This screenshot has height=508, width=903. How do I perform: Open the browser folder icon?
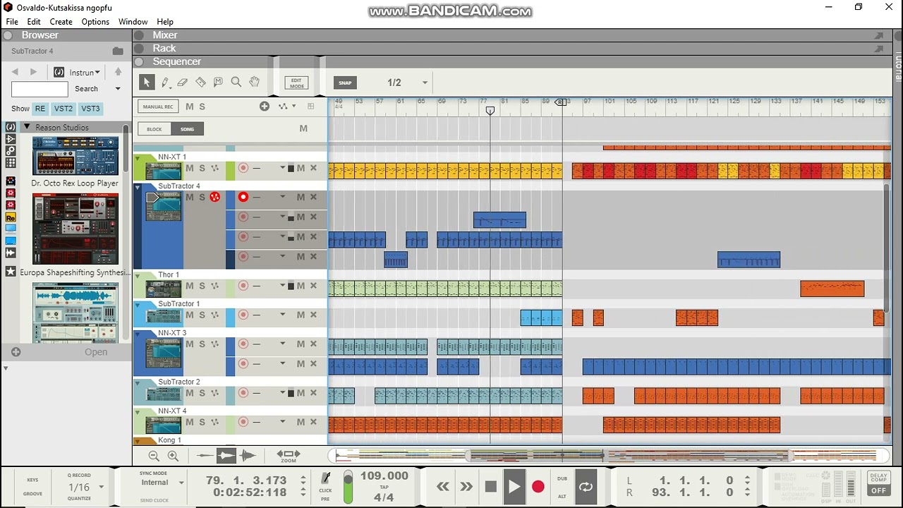tap(118, 51)
